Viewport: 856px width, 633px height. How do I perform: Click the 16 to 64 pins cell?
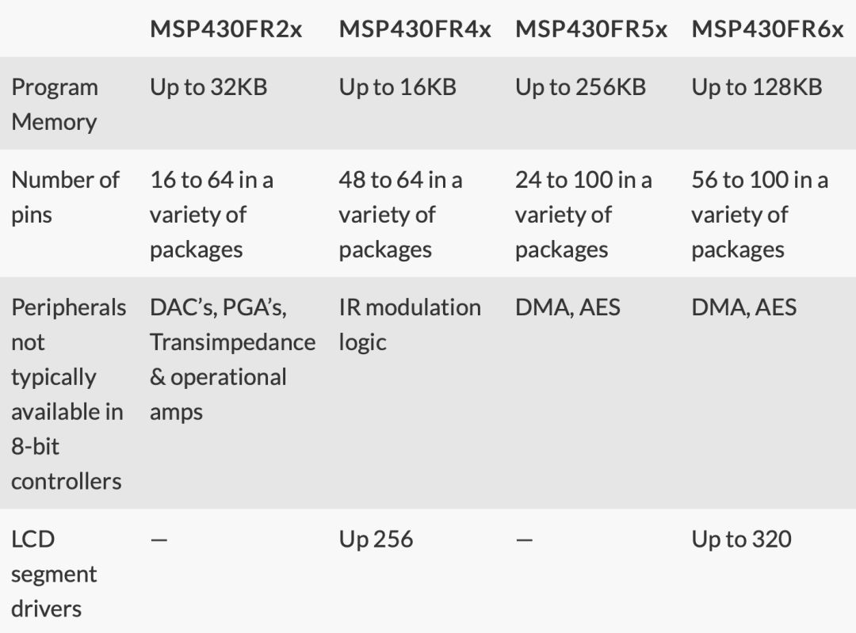pos(212,215)
